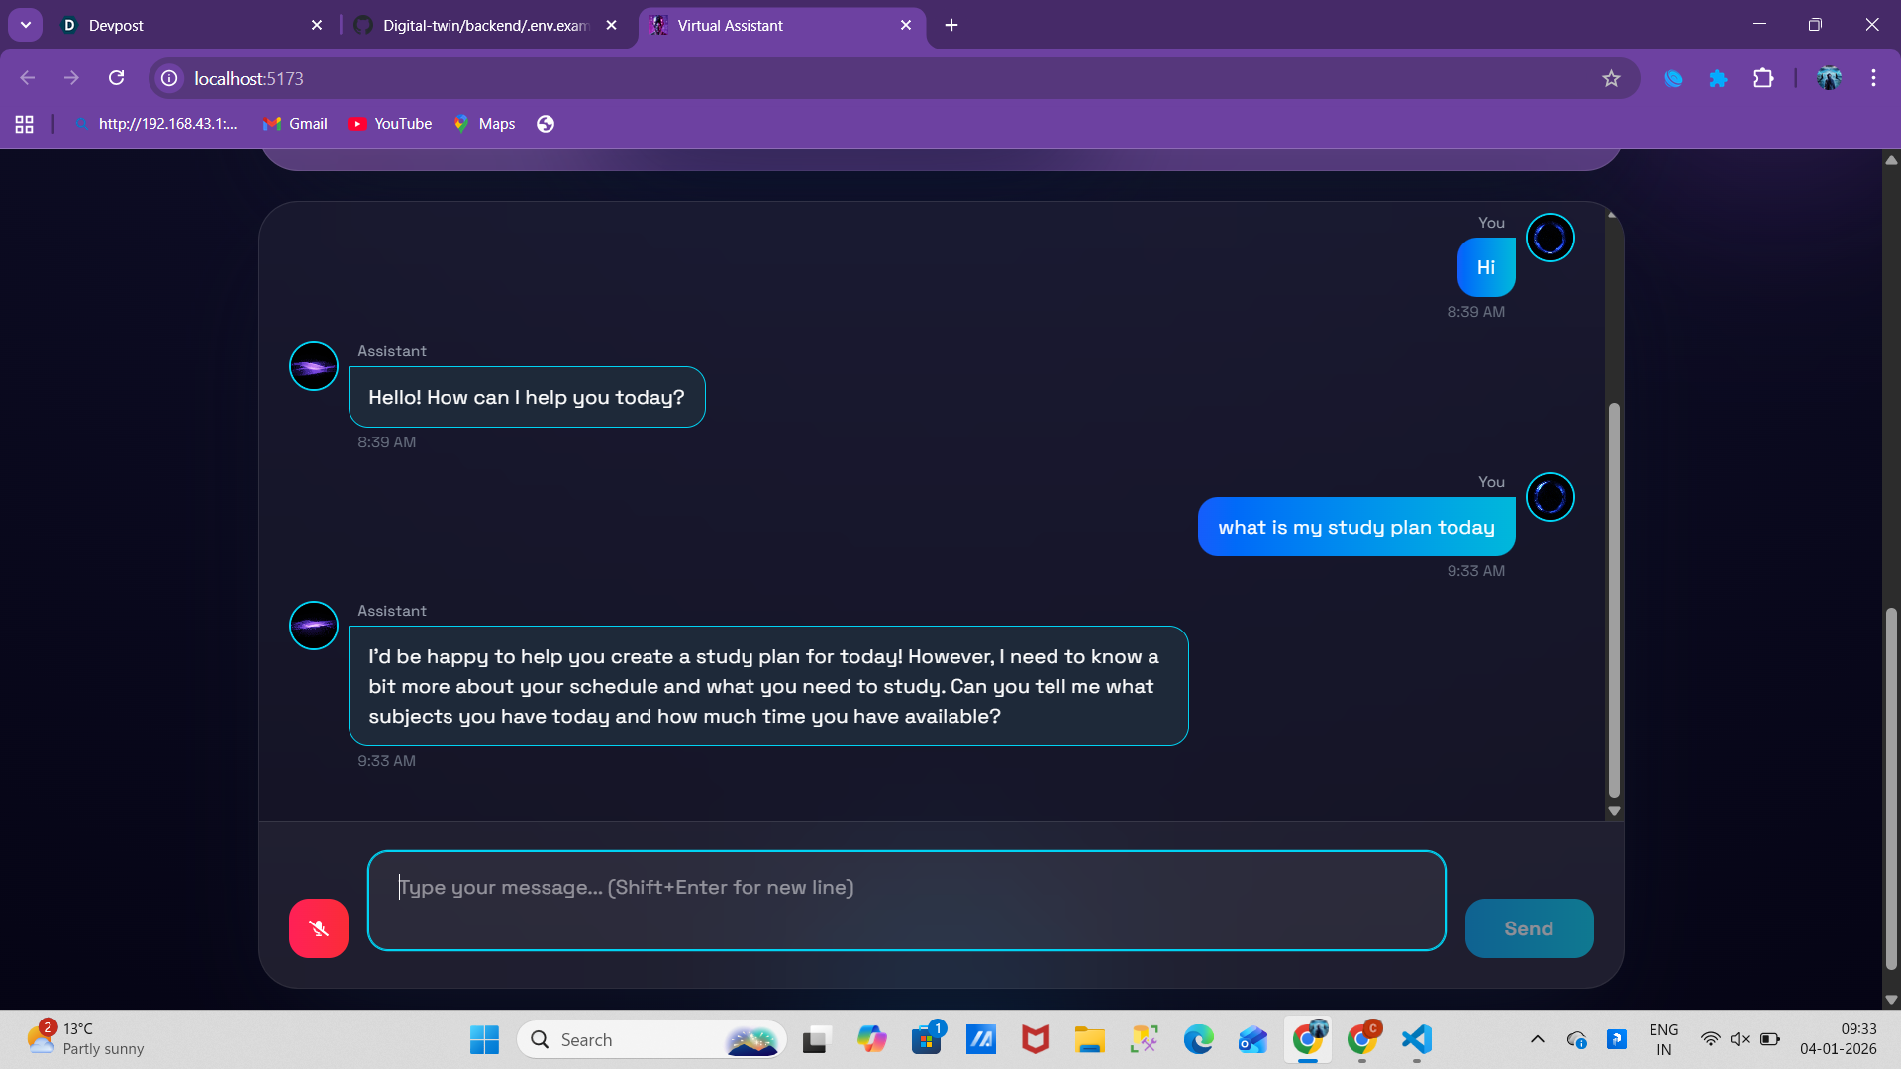The width and height of the screenshot is (1901, 1069).
Task: Open Chrome three-dot menu
Action: click(1873, 78)
